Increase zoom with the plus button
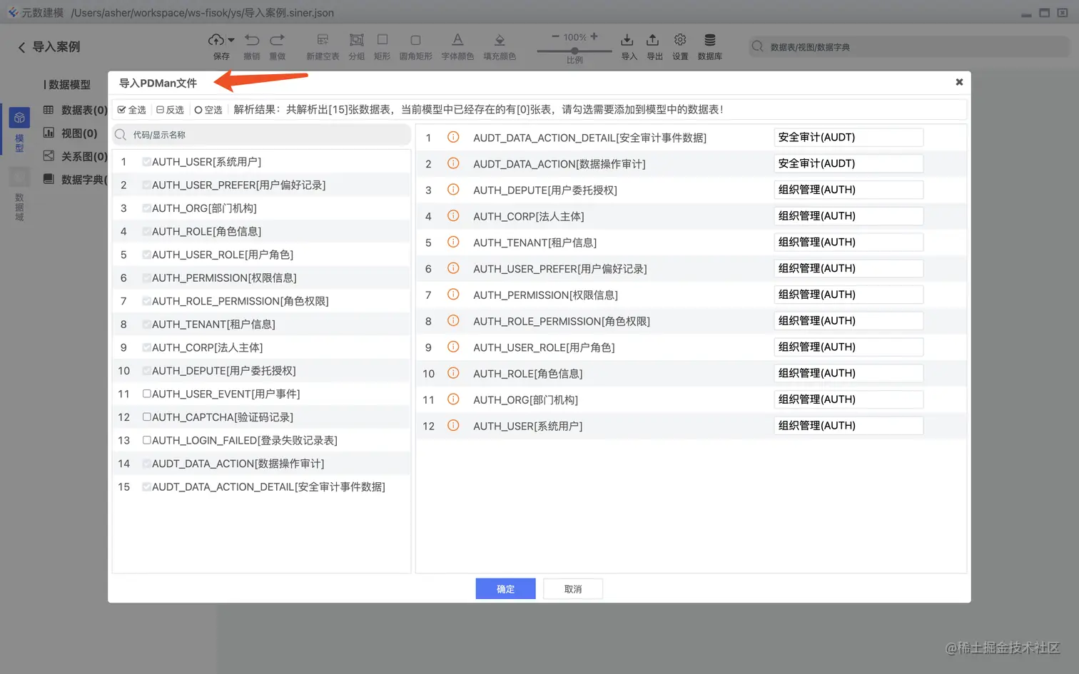 pyautogui.click(x=594, y=36)
